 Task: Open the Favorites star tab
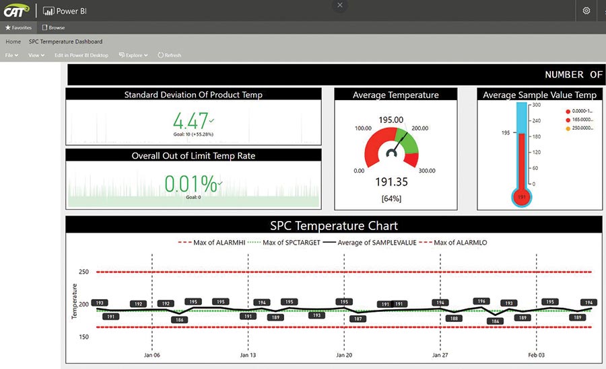coord(18,28)
